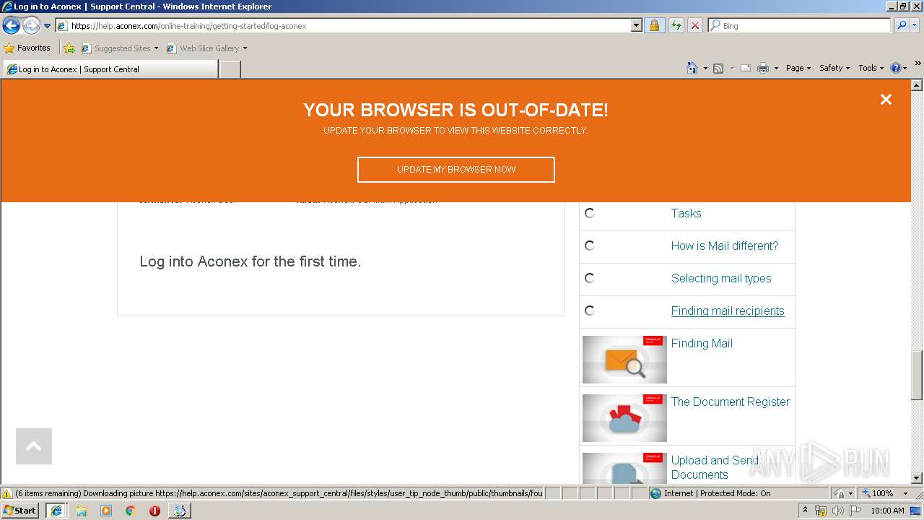Click the volume speaker tray icon

click(837, 511)
